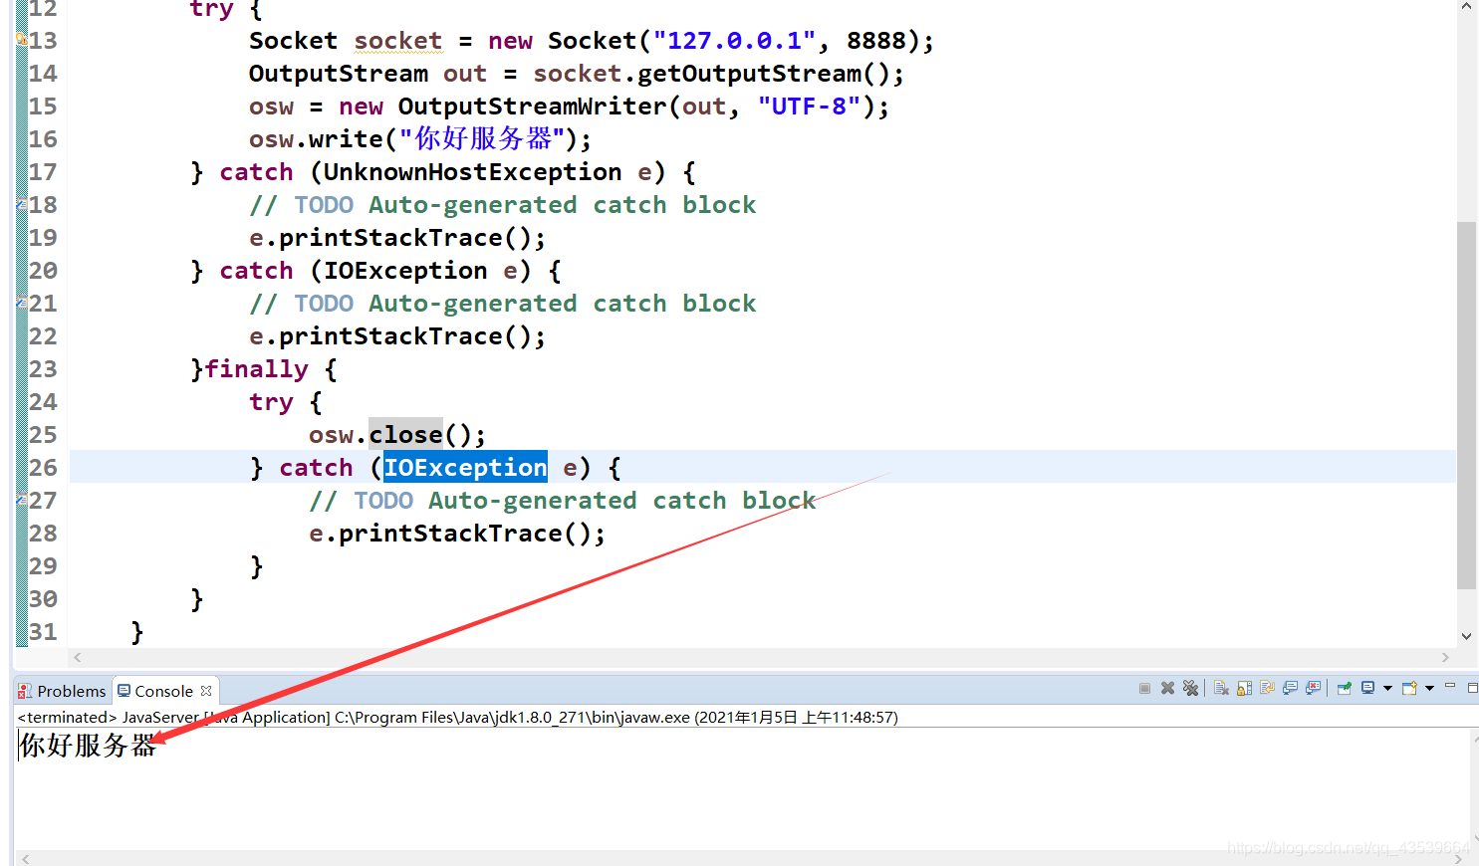This screenshot has height=866, width=1479.
Task: Click the try keyword on line 24
Action: 271,402
